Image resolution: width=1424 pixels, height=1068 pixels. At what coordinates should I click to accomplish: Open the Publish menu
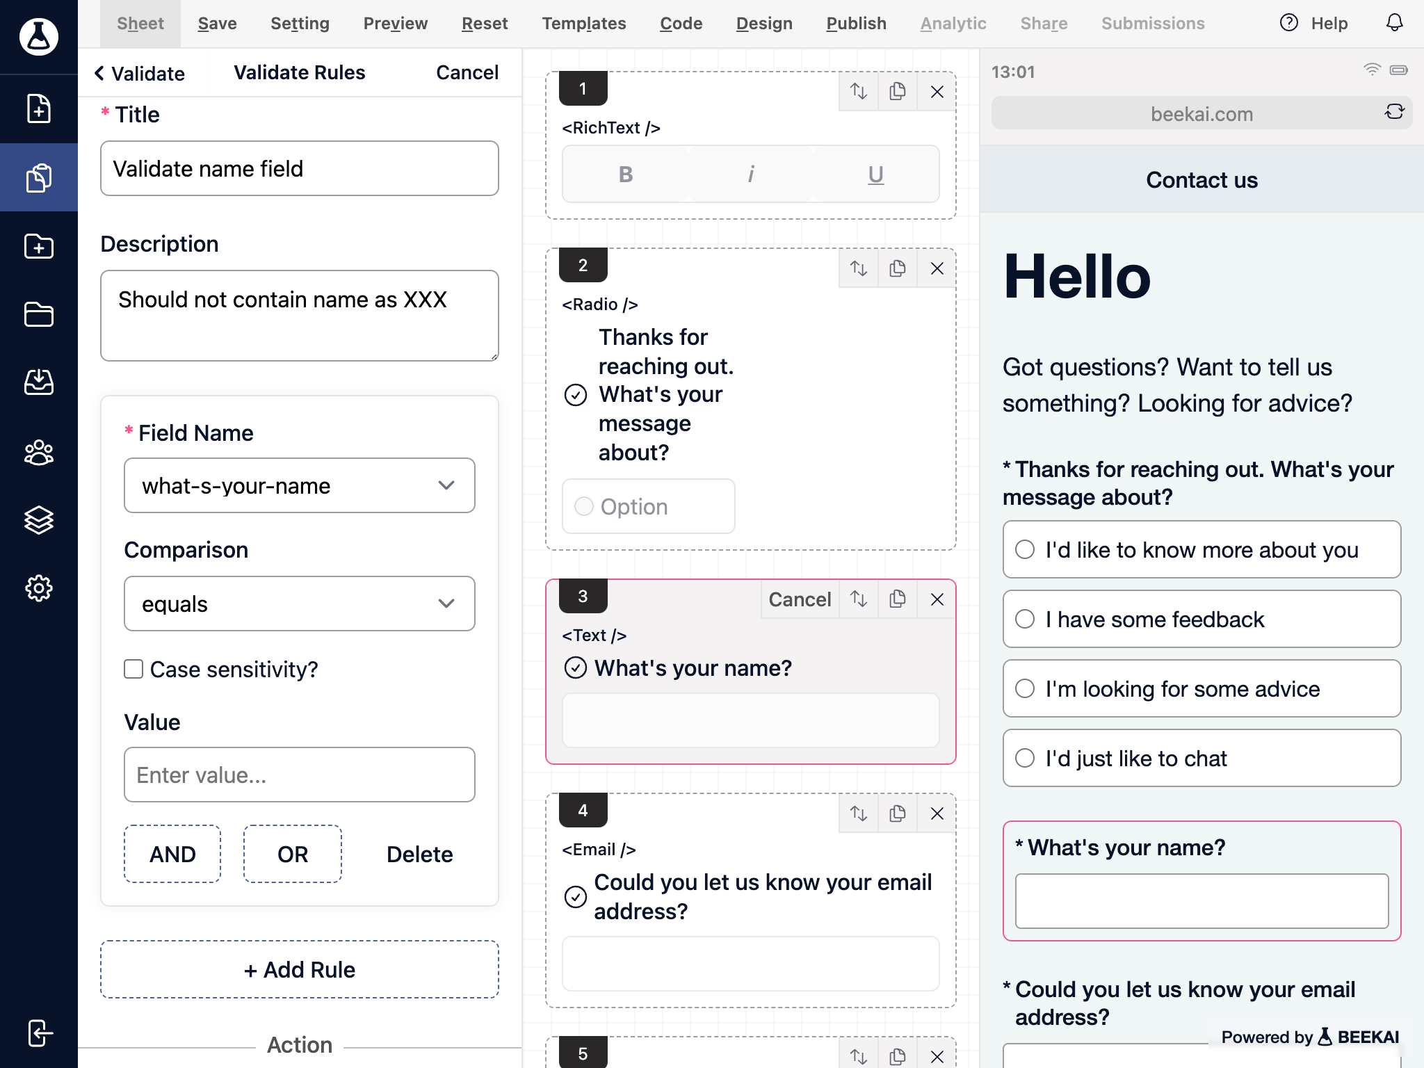click(856, 24)
